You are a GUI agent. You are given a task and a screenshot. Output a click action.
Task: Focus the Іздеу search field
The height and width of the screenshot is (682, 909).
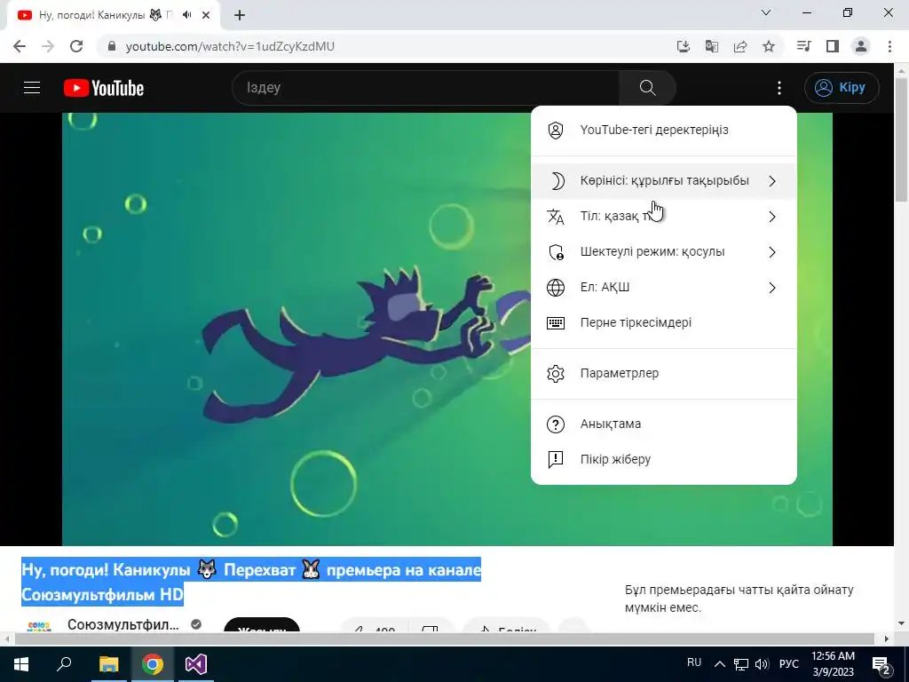pyautogui.click(x=425, y=88)
